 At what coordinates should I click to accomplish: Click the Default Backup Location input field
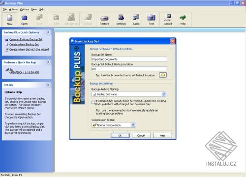(129, 69)
